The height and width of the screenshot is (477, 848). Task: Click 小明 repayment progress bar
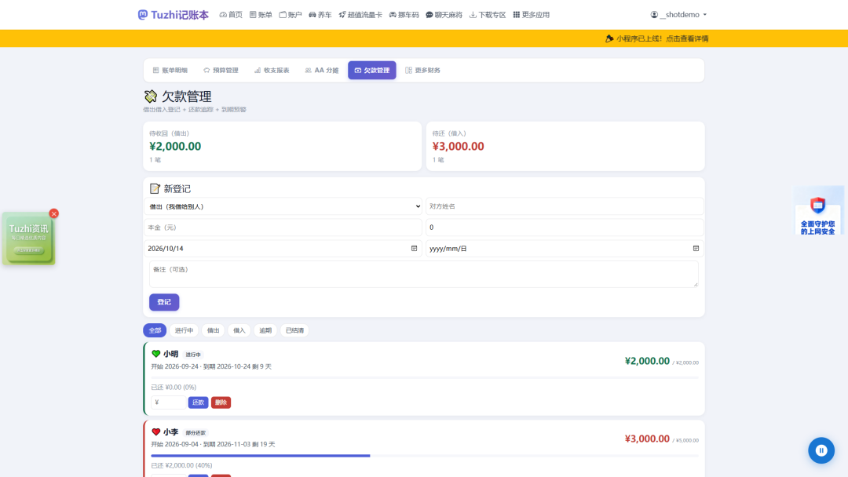coord(425,377)
